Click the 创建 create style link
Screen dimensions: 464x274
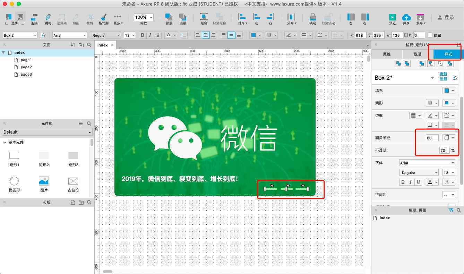[444, 78]
